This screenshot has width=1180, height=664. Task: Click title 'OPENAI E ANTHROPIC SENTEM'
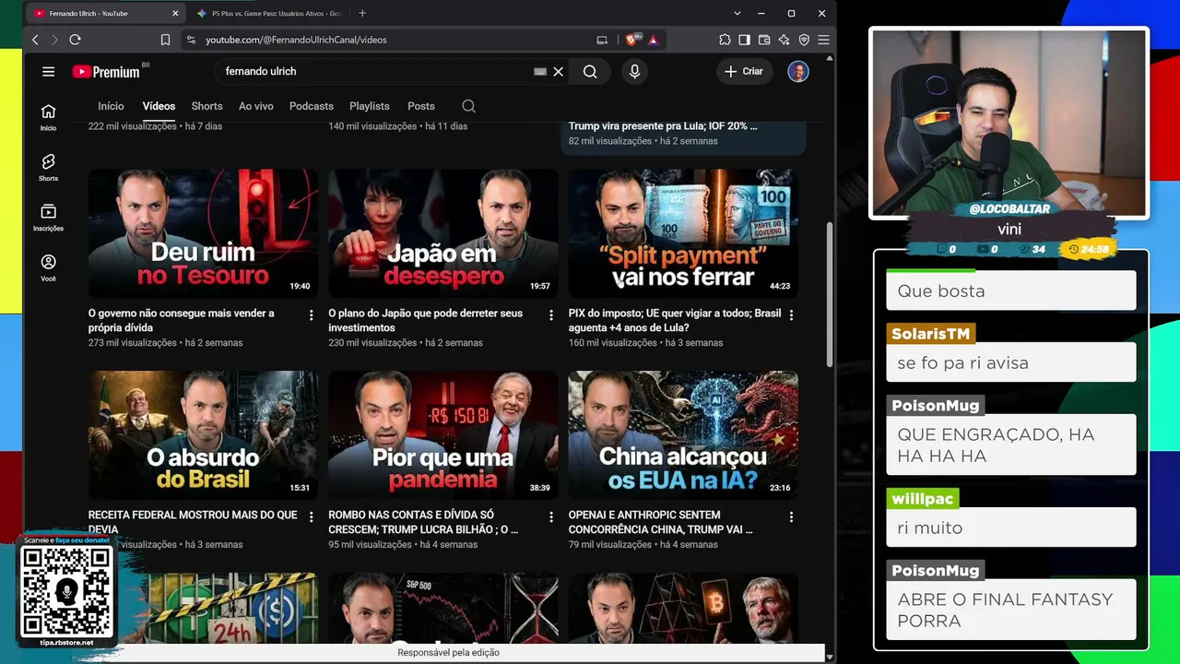tap(661, 522)
